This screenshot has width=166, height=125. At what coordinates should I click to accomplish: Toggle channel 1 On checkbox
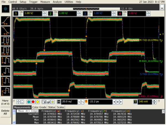point(21,15)
